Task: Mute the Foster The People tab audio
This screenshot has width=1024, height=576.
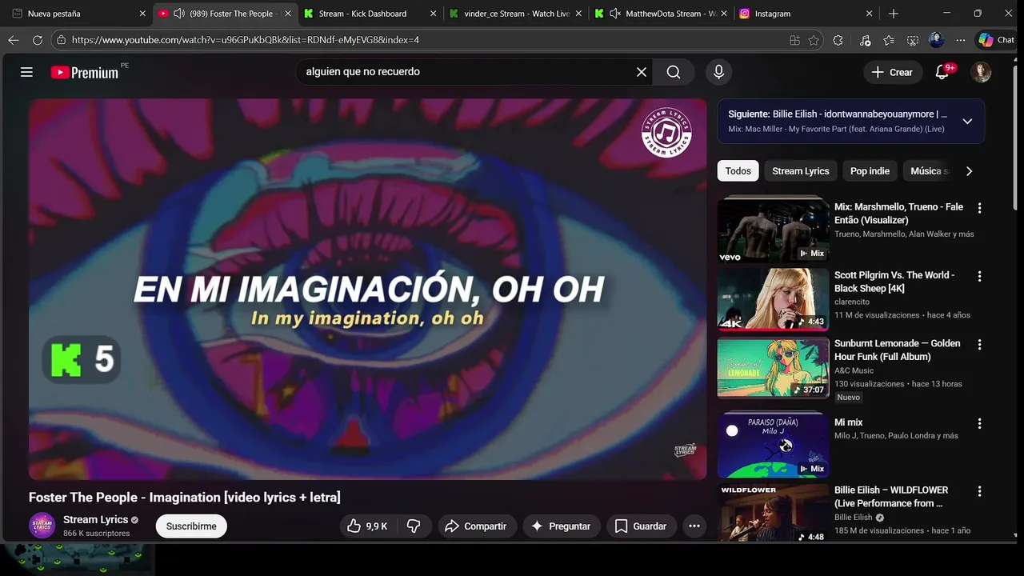Action: pyautogui.click(x=179, y=14)
